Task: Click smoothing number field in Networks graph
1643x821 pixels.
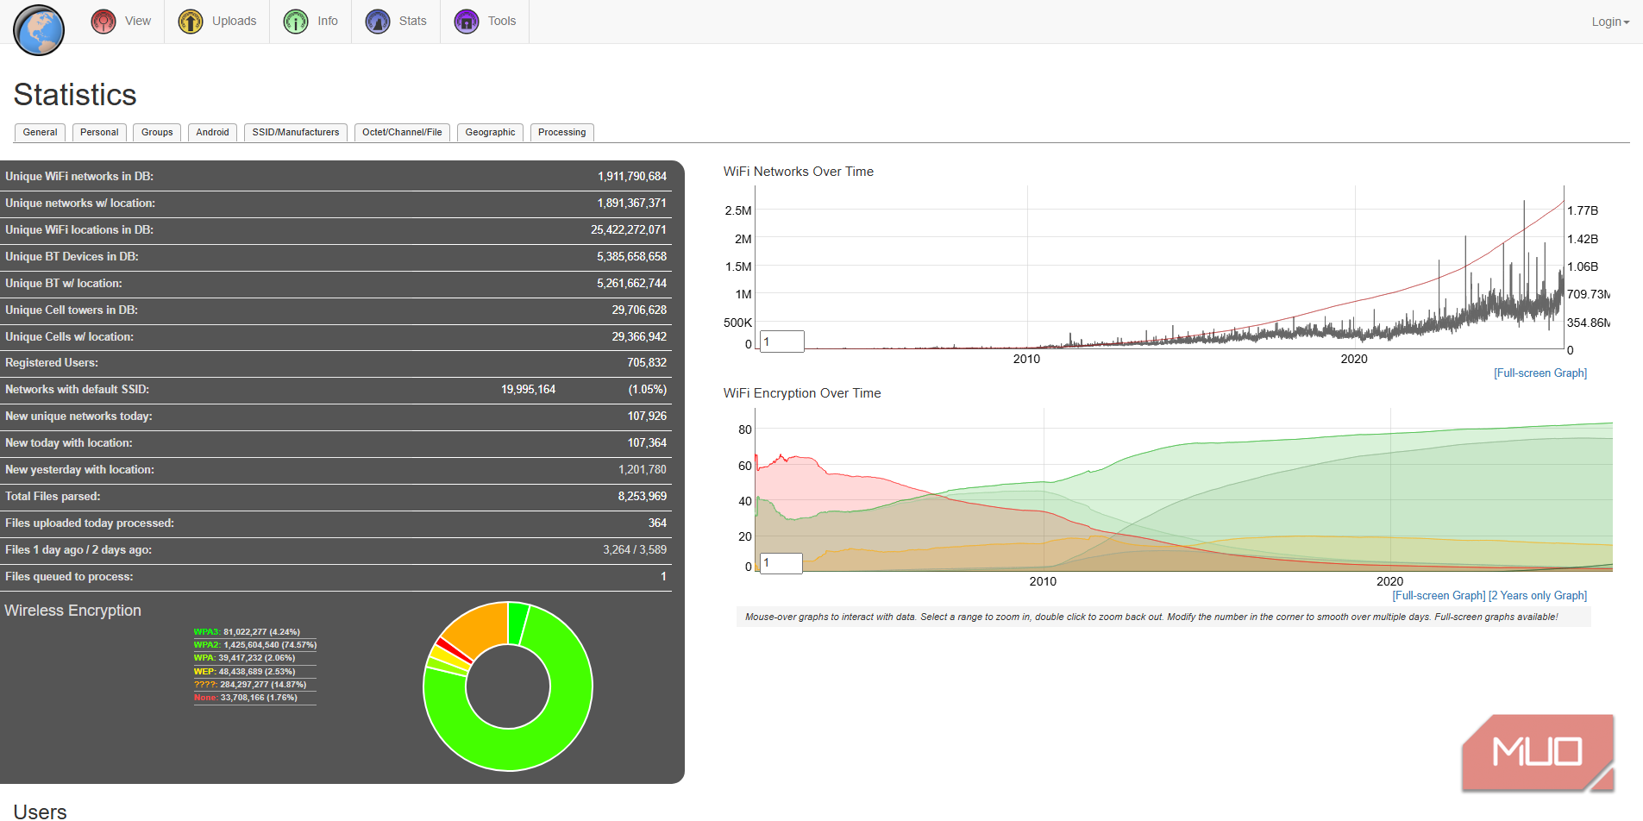Action: click(782, 342)
